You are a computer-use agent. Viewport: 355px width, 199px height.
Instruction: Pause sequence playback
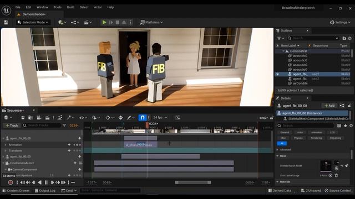[46, 182]
